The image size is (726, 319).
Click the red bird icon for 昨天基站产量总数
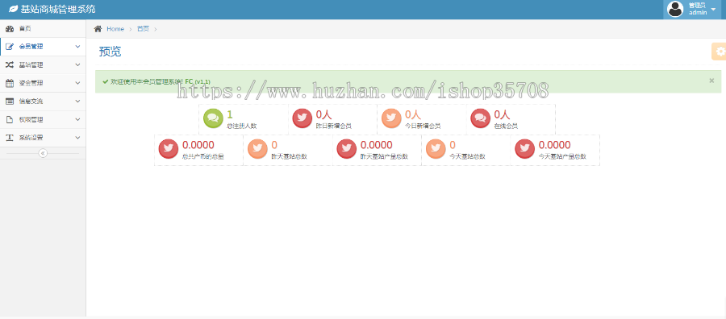click(347, 149)
